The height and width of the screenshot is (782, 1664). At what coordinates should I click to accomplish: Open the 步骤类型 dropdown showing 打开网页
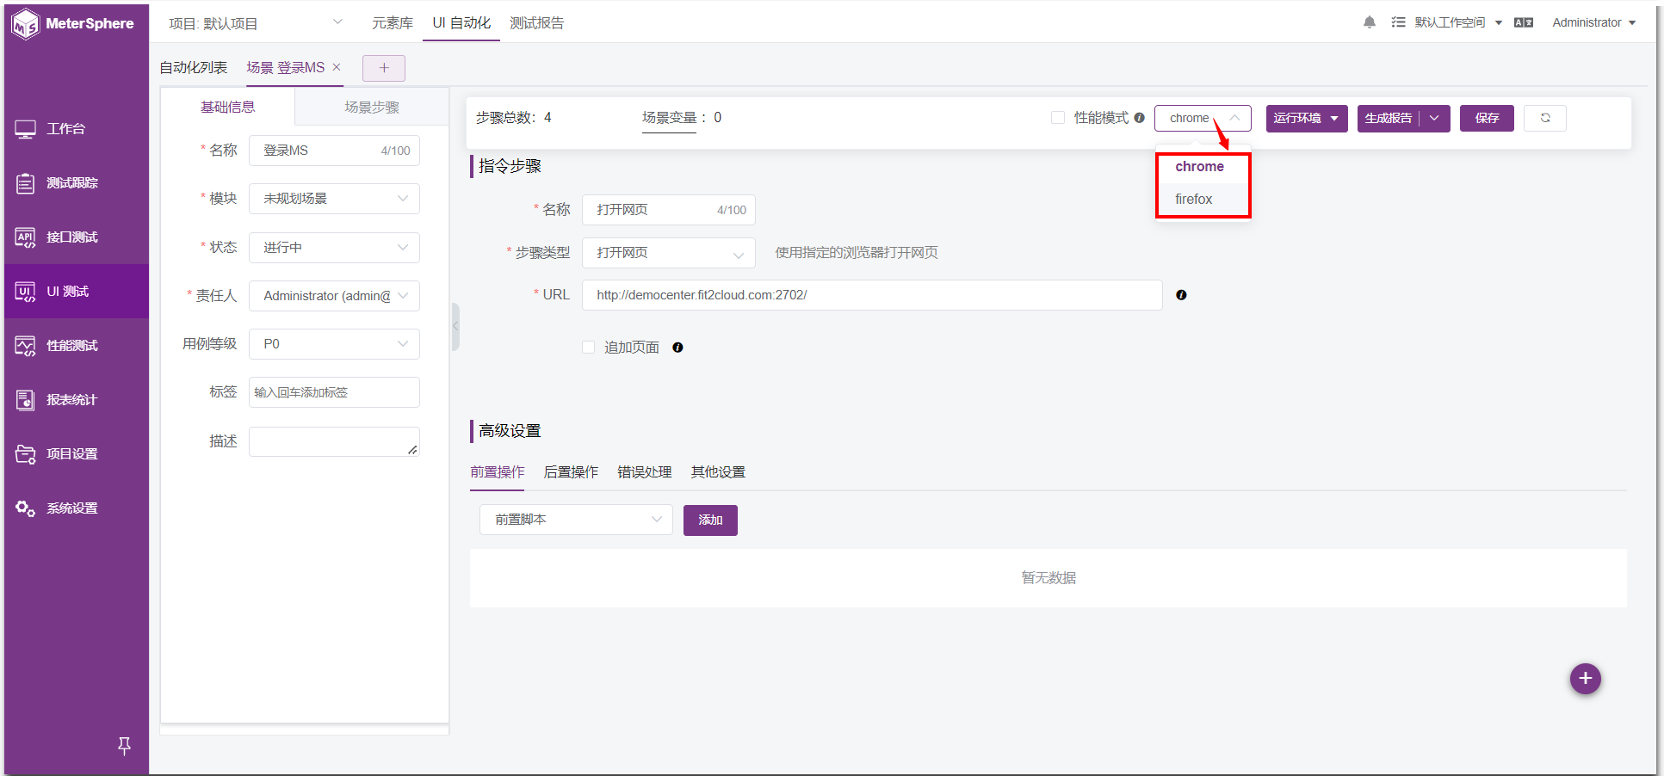pos(669,253)
